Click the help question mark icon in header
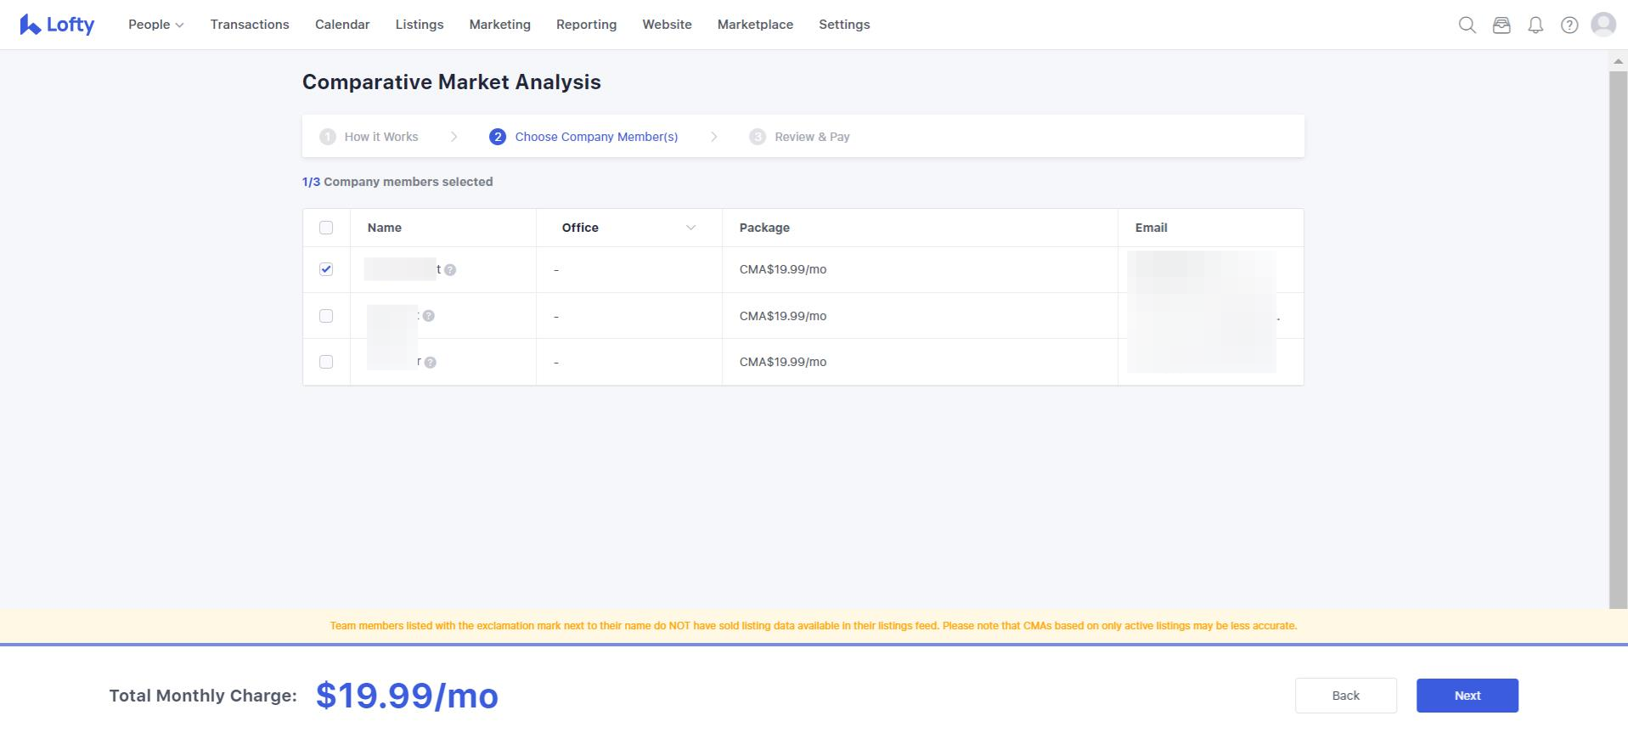Image resolution: width=1628 pixels, height=744 pixels. [1569, 25]
